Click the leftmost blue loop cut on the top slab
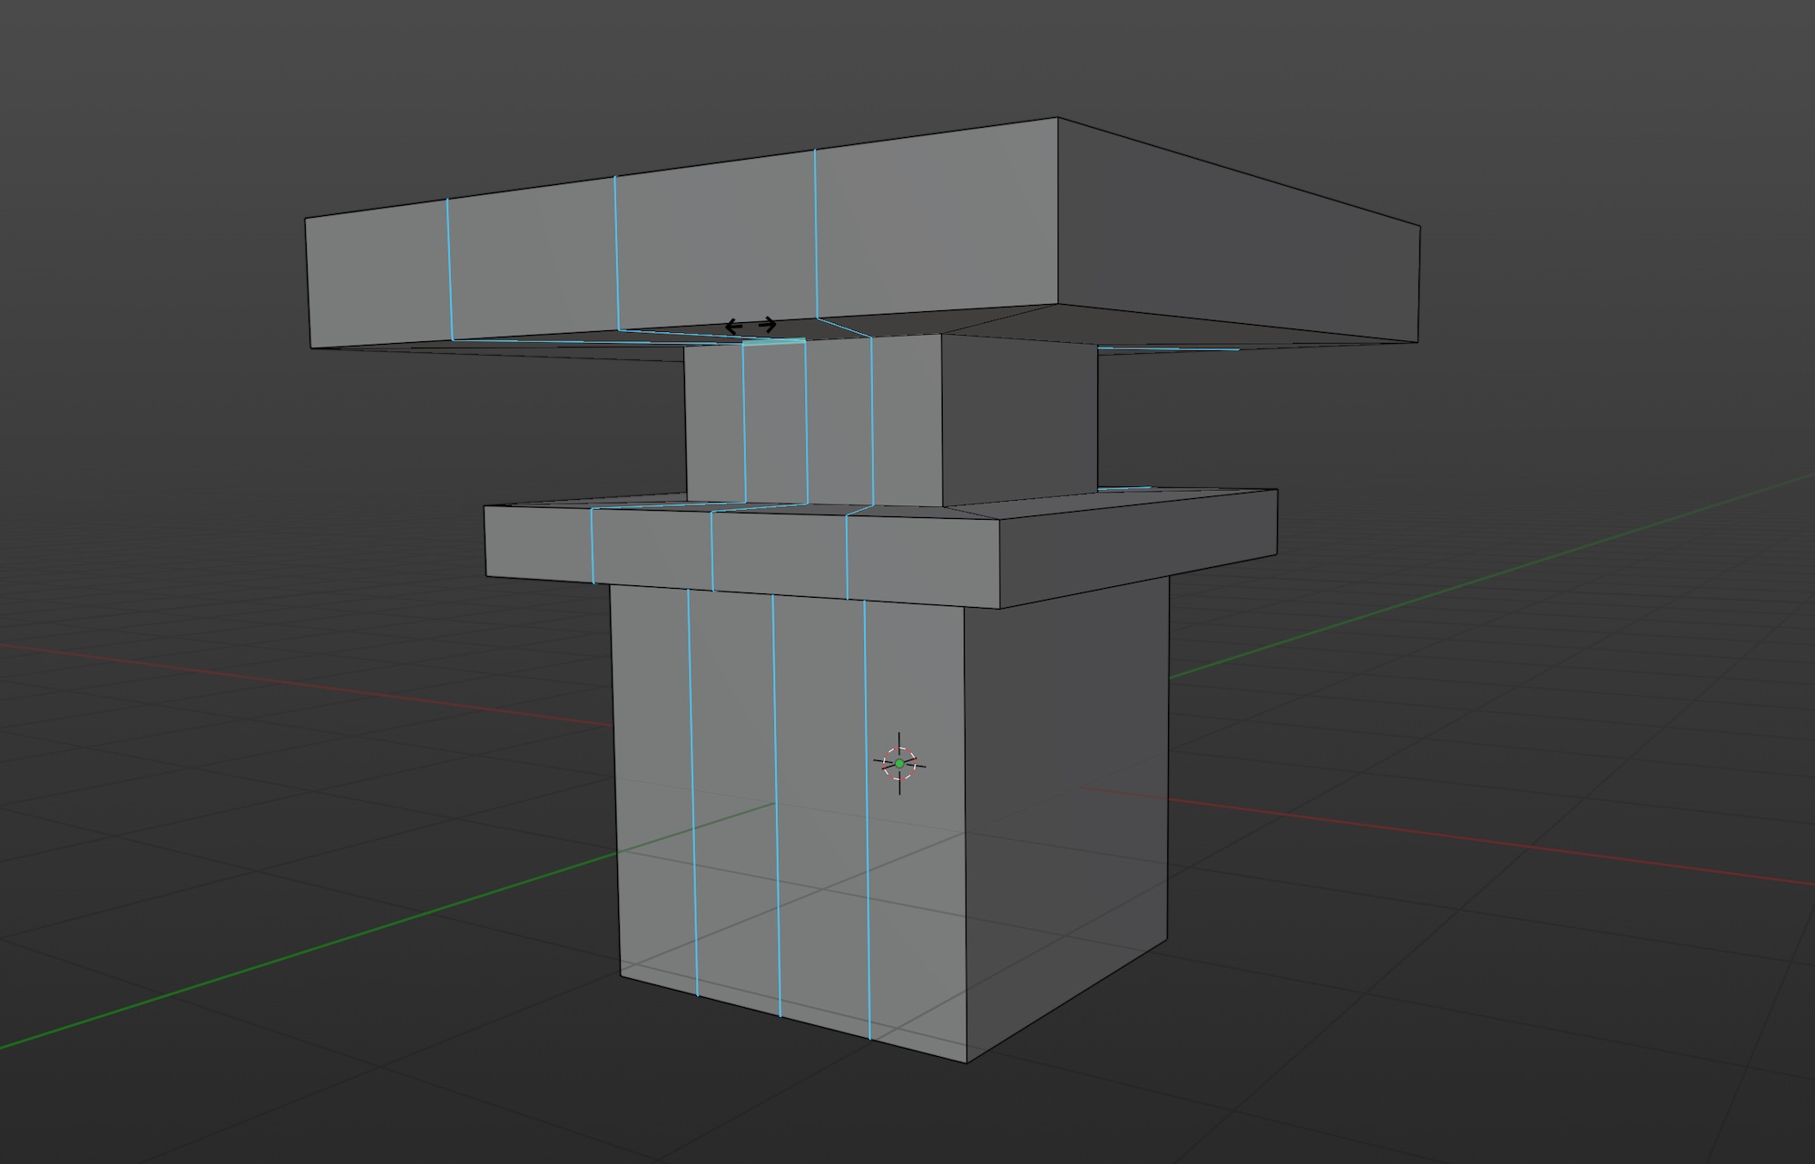Screen dimensions: 1815x1164 (448, 268)
